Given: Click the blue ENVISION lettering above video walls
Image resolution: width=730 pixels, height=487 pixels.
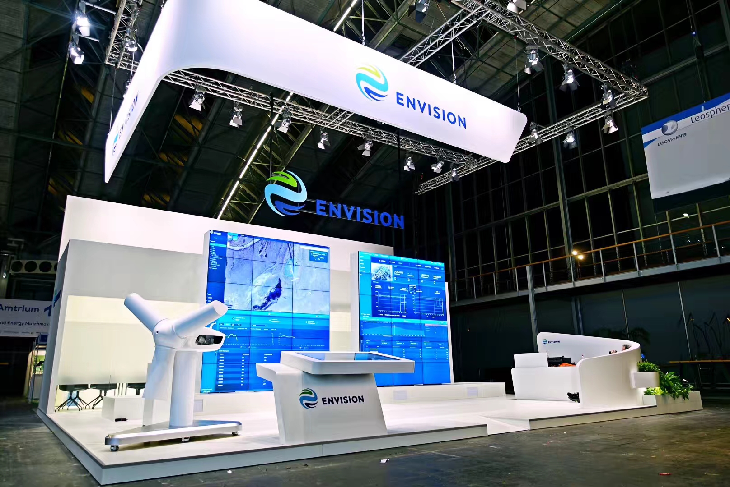Looking at the screenshot, I should pos(360,213).
